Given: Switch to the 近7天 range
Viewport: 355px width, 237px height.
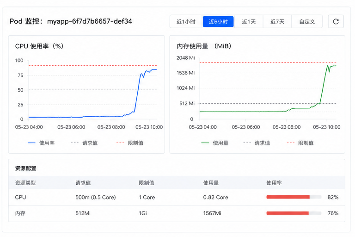Looking at the screenshot, I should click(277, 22).
